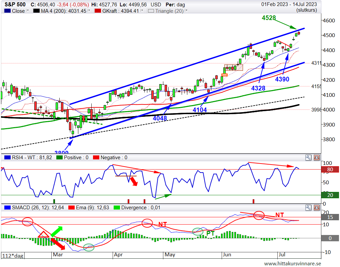Click the gray 0 SMACD level marker
Viewport: 340px width, 267px height.
(330, 238)
